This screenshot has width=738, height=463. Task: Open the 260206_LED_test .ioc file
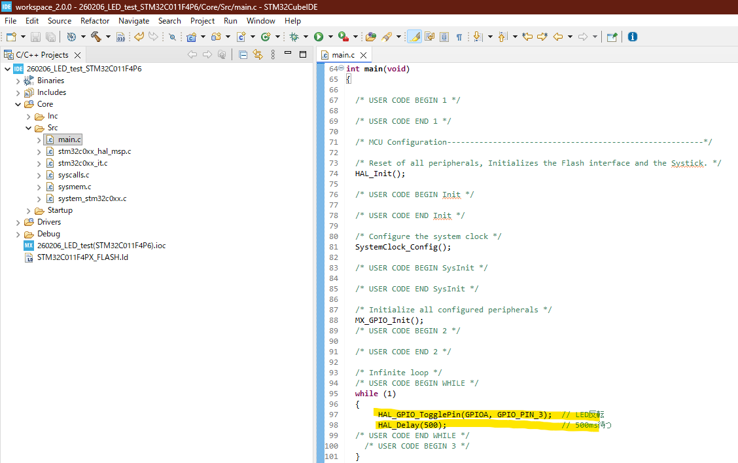coord(101,246)
